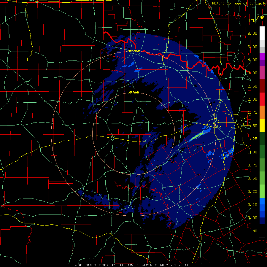Viewport: 267px width, 267px height.
Task: Click the 1.75 legend value
Action: click(x=252, y=112)
